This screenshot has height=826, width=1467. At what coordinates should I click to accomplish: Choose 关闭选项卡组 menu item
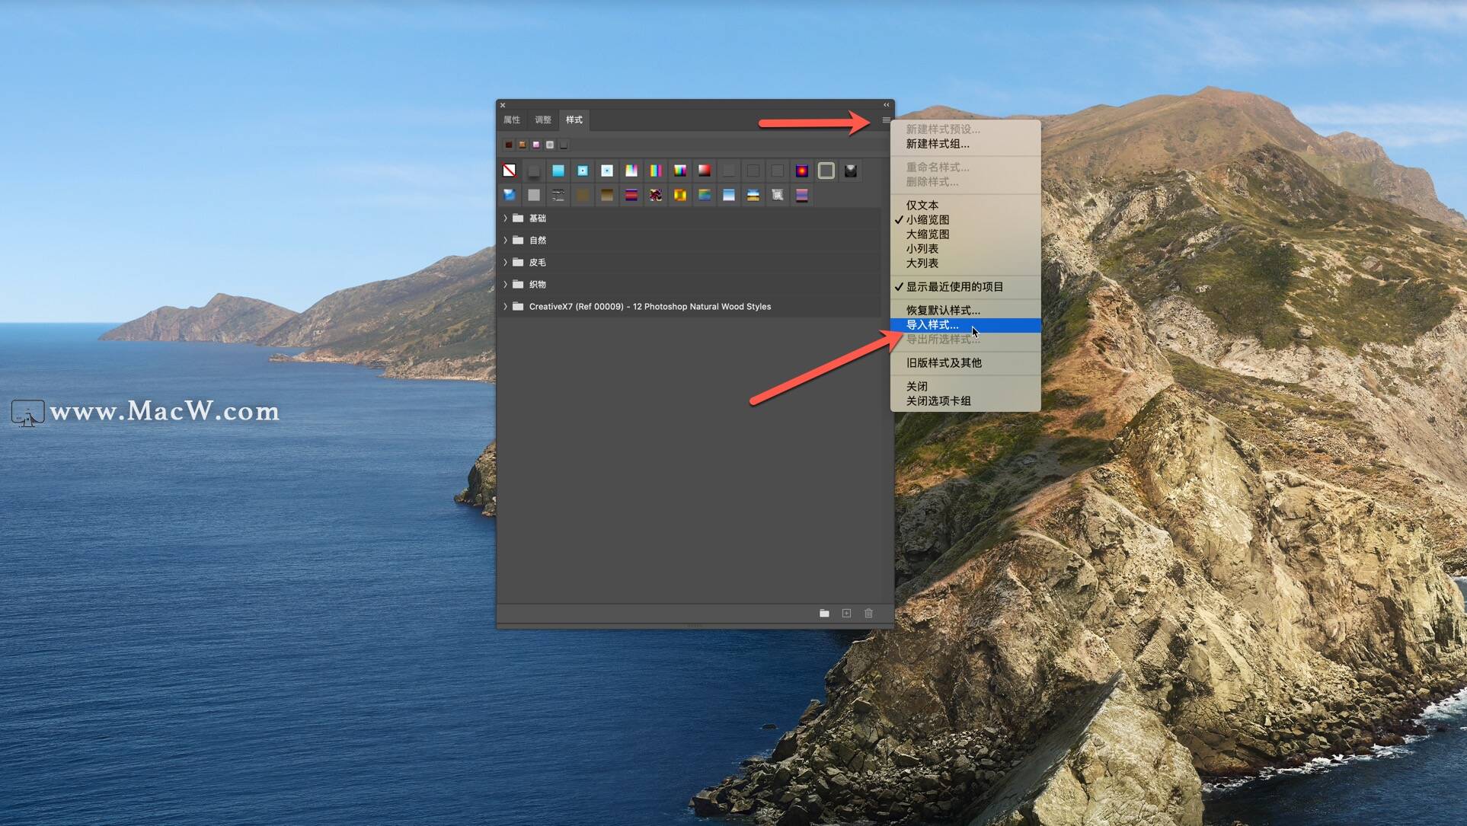pos(965,400)
